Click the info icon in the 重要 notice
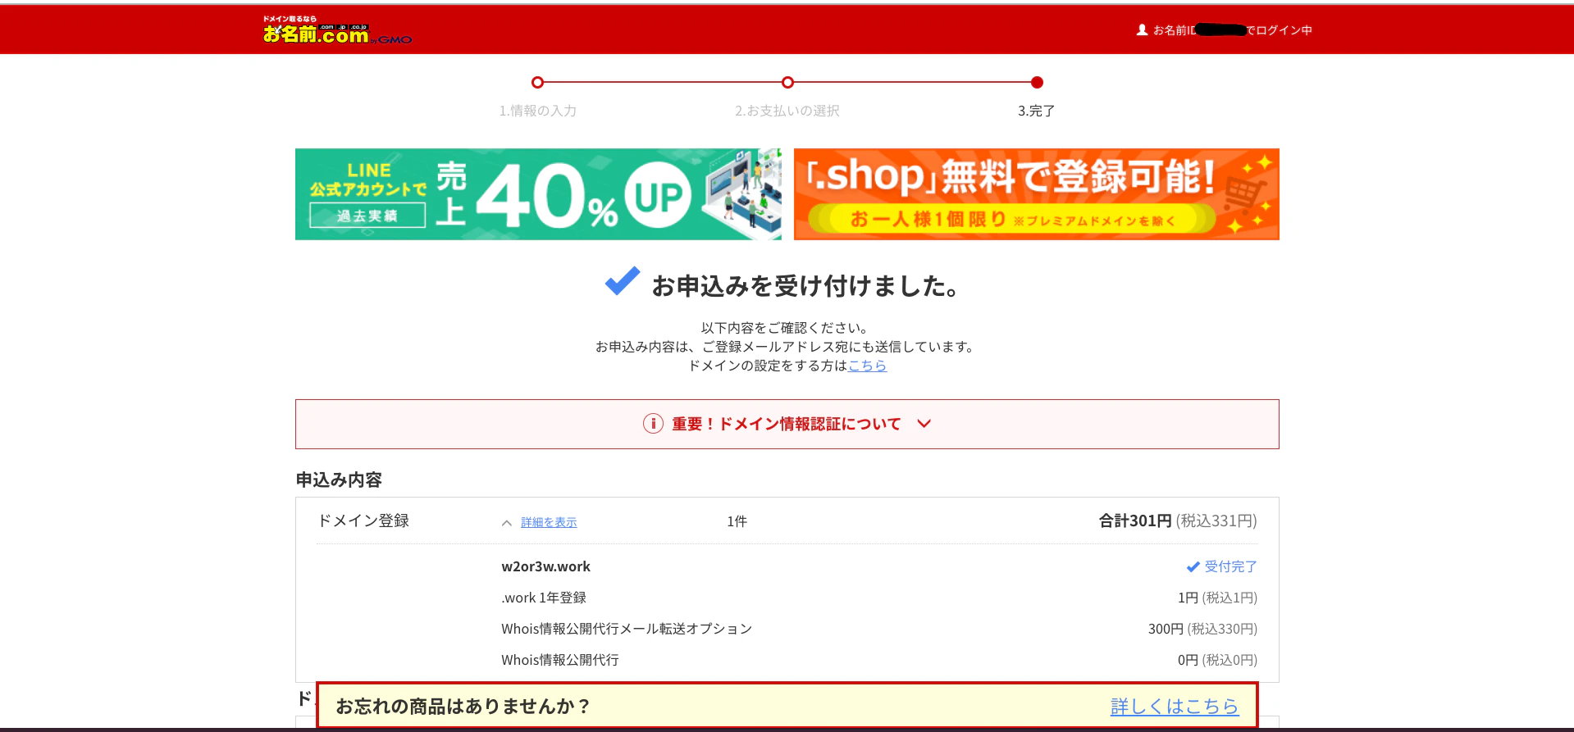 coord(653,424)
